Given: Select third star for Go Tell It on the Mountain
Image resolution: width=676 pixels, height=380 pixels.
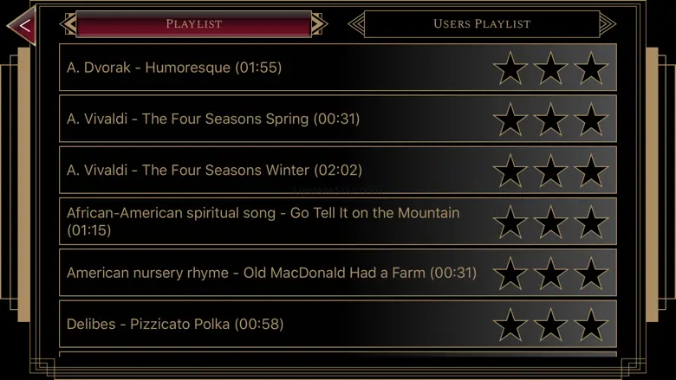Looking at the screenshot, I should [591, 222].
